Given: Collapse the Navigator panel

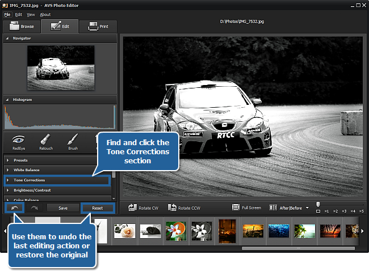Looking at the screenshot, I should coord(7,38).
